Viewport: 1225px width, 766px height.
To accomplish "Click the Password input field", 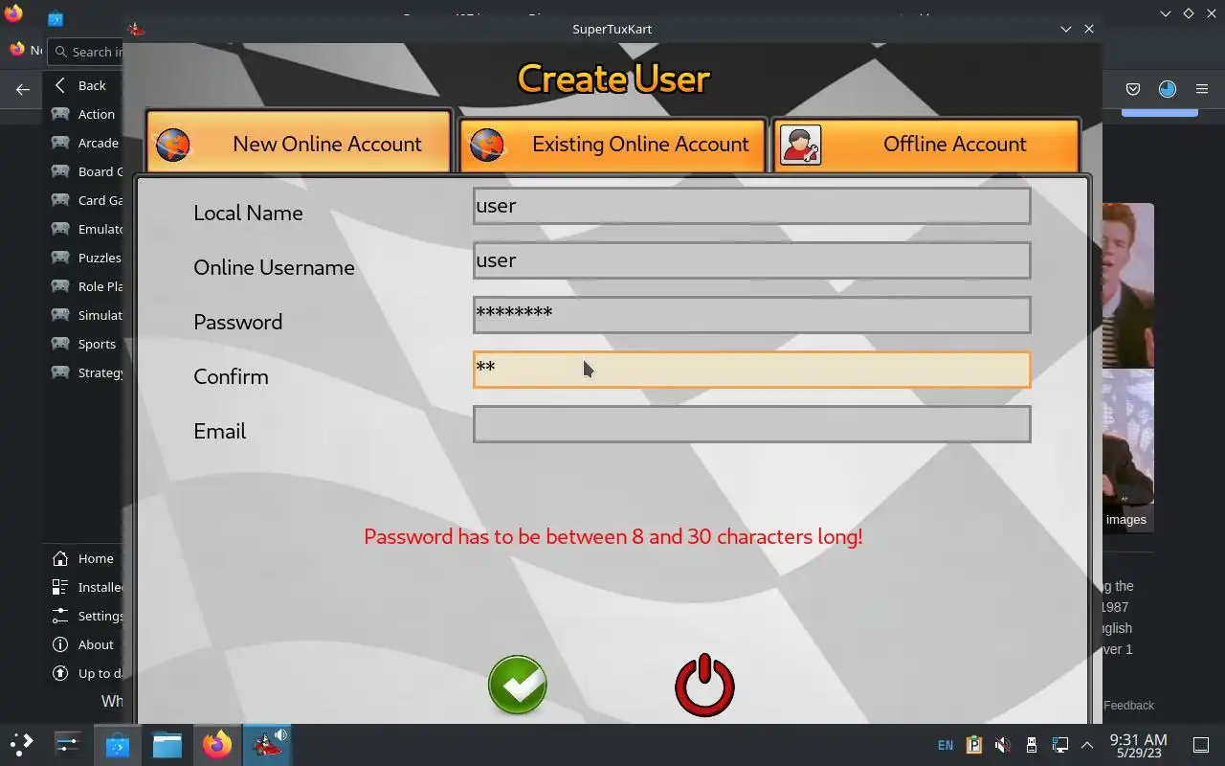I will coord(751,315).
